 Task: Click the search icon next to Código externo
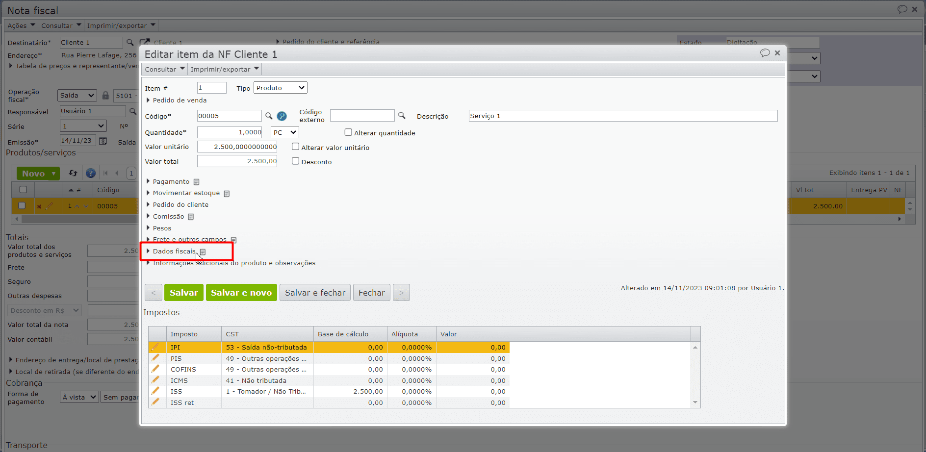[402, 116]
